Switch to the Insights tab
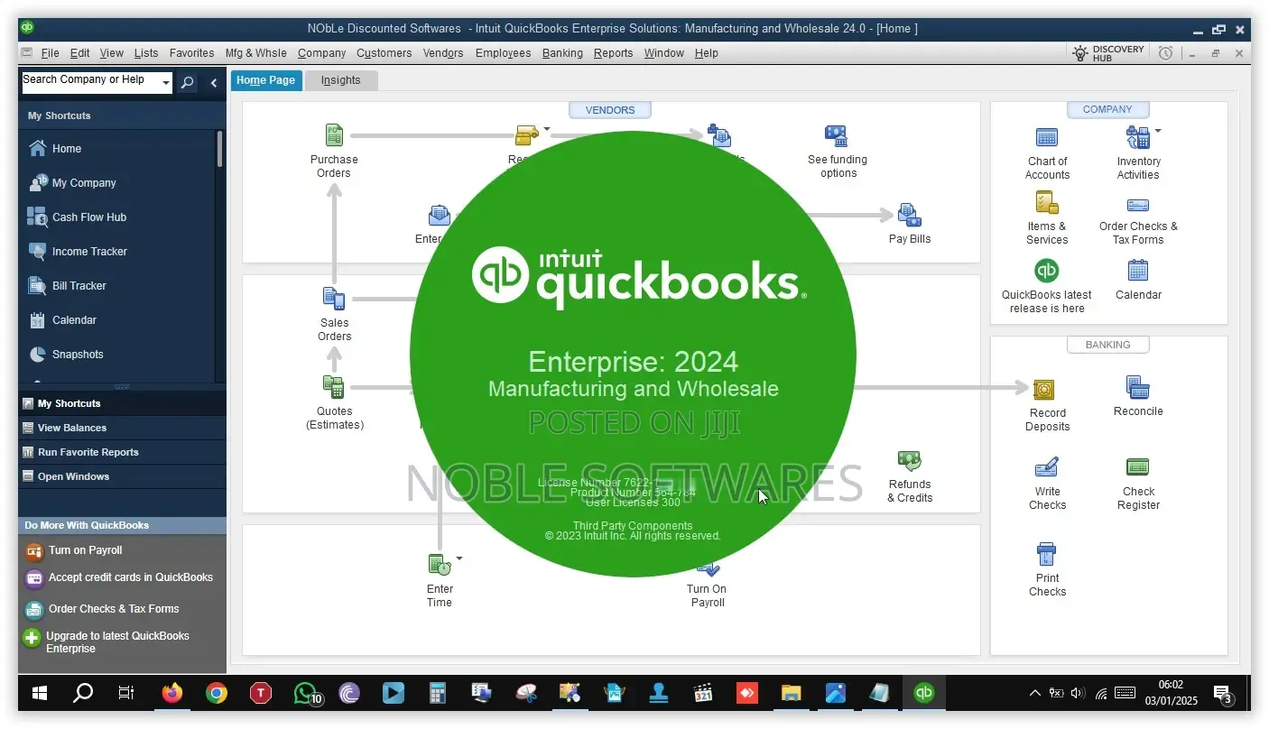Image resolution: width=1269 pixels, height=729 pixels. tap(341, 80)
